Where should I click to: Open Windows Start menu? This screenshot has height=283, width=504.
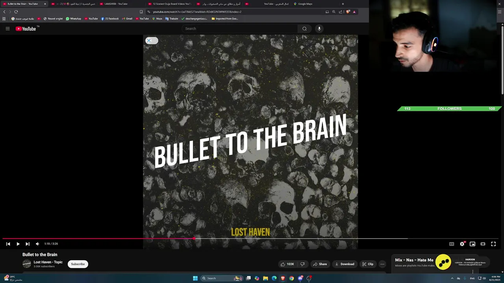click(195, 278)
